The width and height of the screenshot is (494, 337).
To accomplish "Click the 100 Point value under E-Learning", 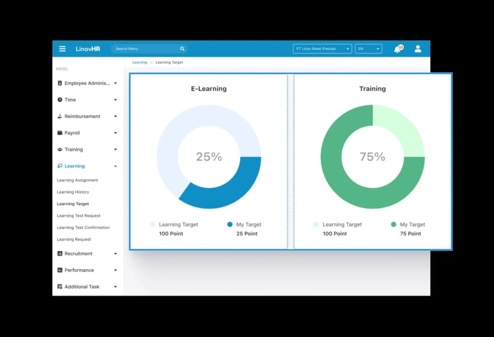I will pos(171,233).
